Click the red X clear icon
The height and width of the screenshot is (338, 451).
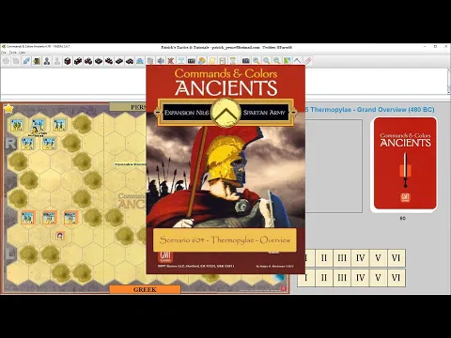coord(171,61)
